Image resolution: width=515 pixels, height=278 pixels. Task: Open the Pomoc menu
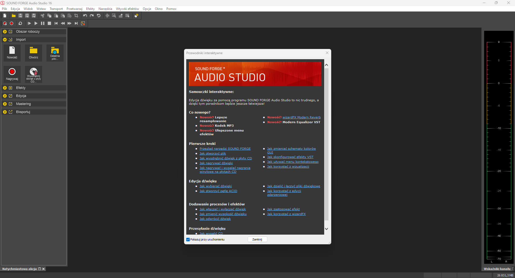pyautogui.click(x=171, y=9)
